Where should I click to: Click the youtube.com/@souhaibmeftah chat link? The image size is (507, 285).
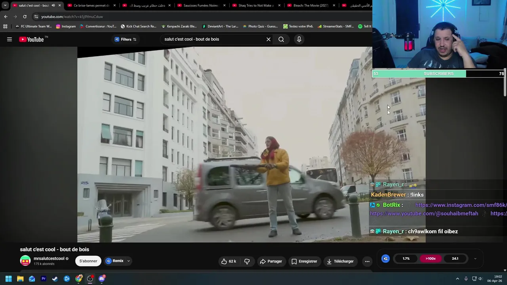coord(424,213)
